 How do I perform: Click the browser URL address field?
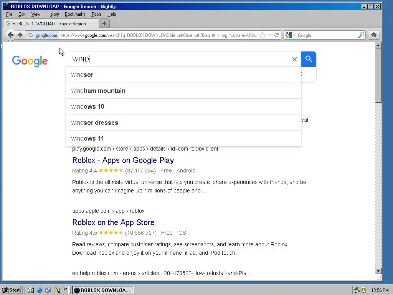[x=159, y=35]
